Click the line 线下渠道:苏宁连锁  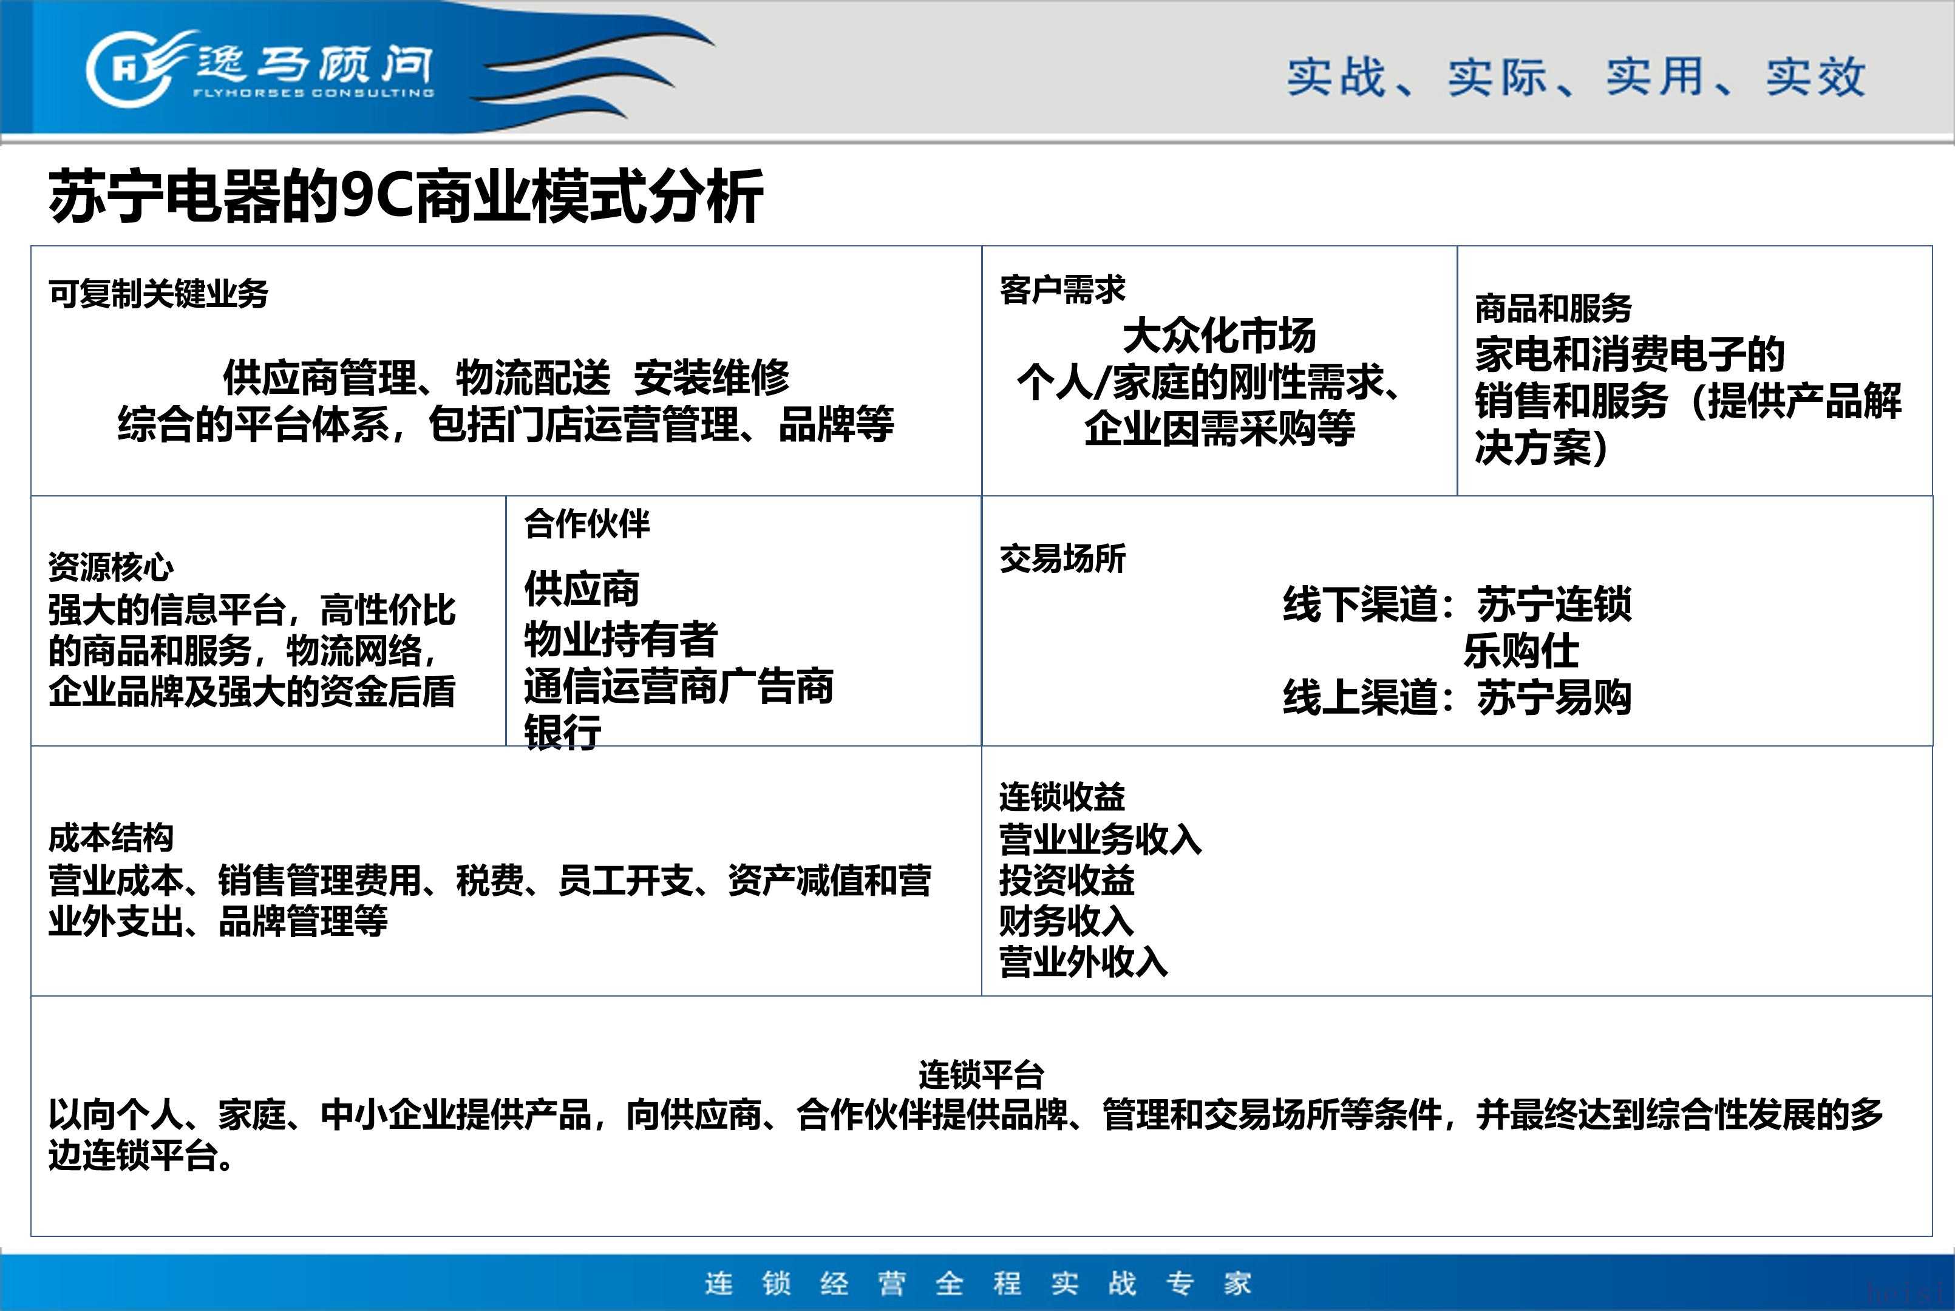(x=1457, y=605)
